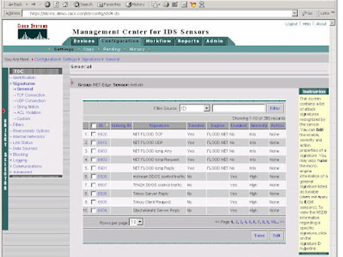This screenshot has height=257, width=343.
Task: Click the Edit page toolbar icon
Action: (x=175, y=4)
